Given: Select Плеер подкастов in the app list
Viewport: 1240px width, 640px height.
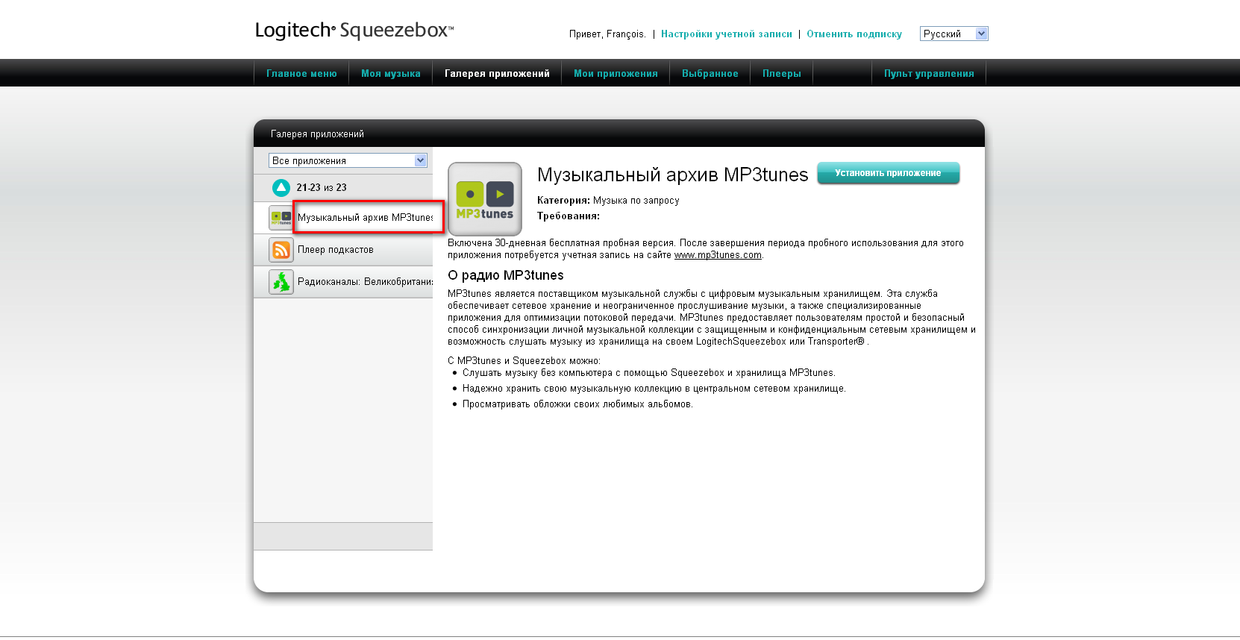Looking at the screenshot, I should (336, 250).
